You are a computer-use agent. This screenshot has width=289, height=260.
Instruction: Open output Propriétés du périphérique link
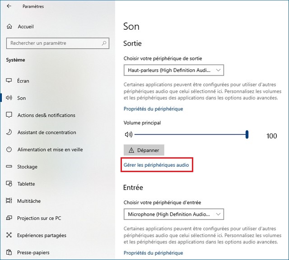tap(153, 109)
